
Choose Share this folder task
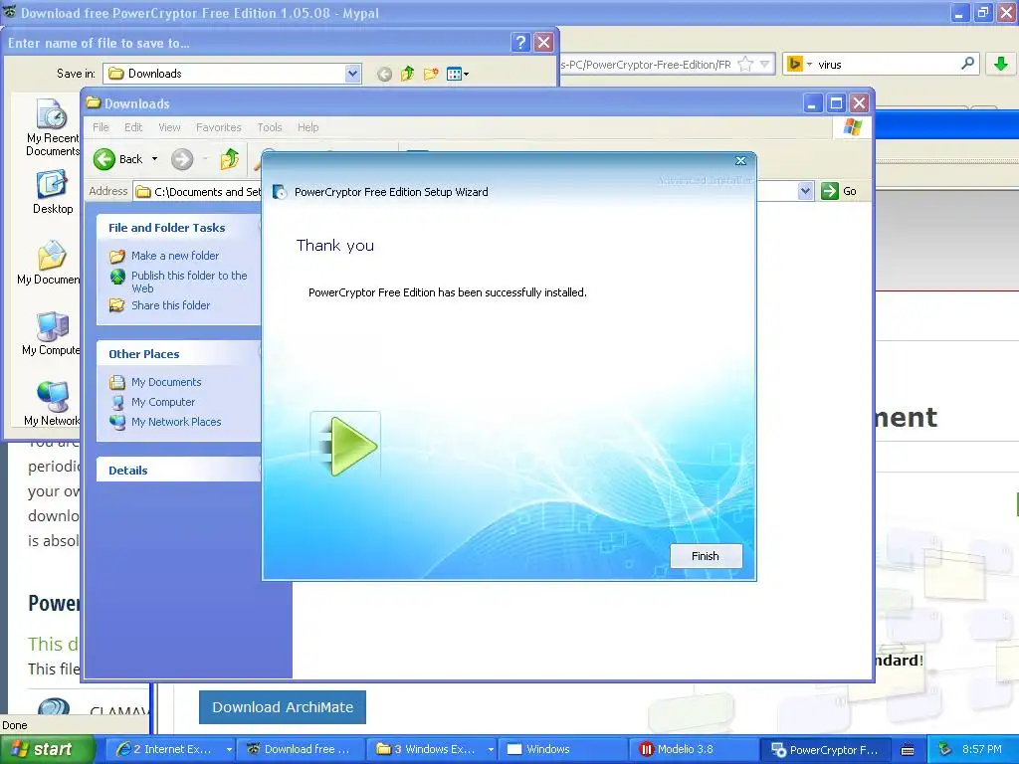[x=170, y=305]
